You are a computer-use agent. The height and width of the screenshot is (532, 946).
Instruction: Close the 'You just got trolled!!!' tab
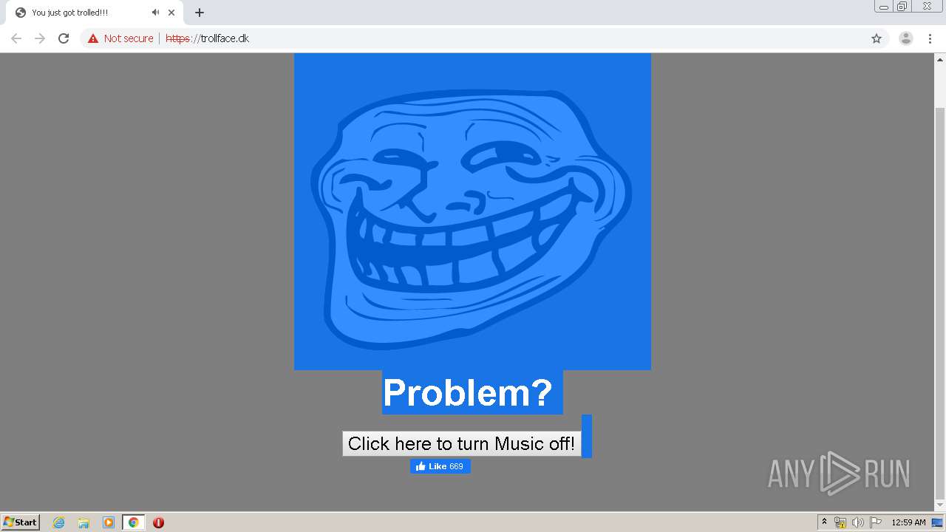(x=171, y=13)
